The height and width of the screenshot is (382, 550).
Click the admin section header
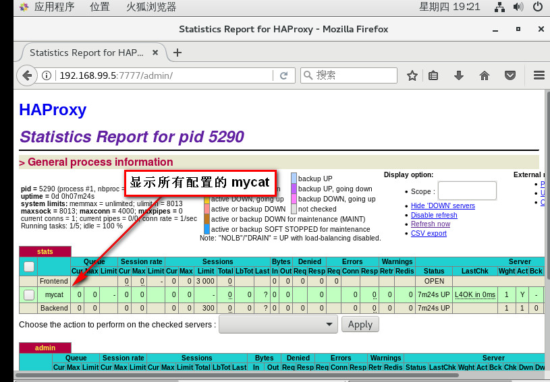coord(45,348)
